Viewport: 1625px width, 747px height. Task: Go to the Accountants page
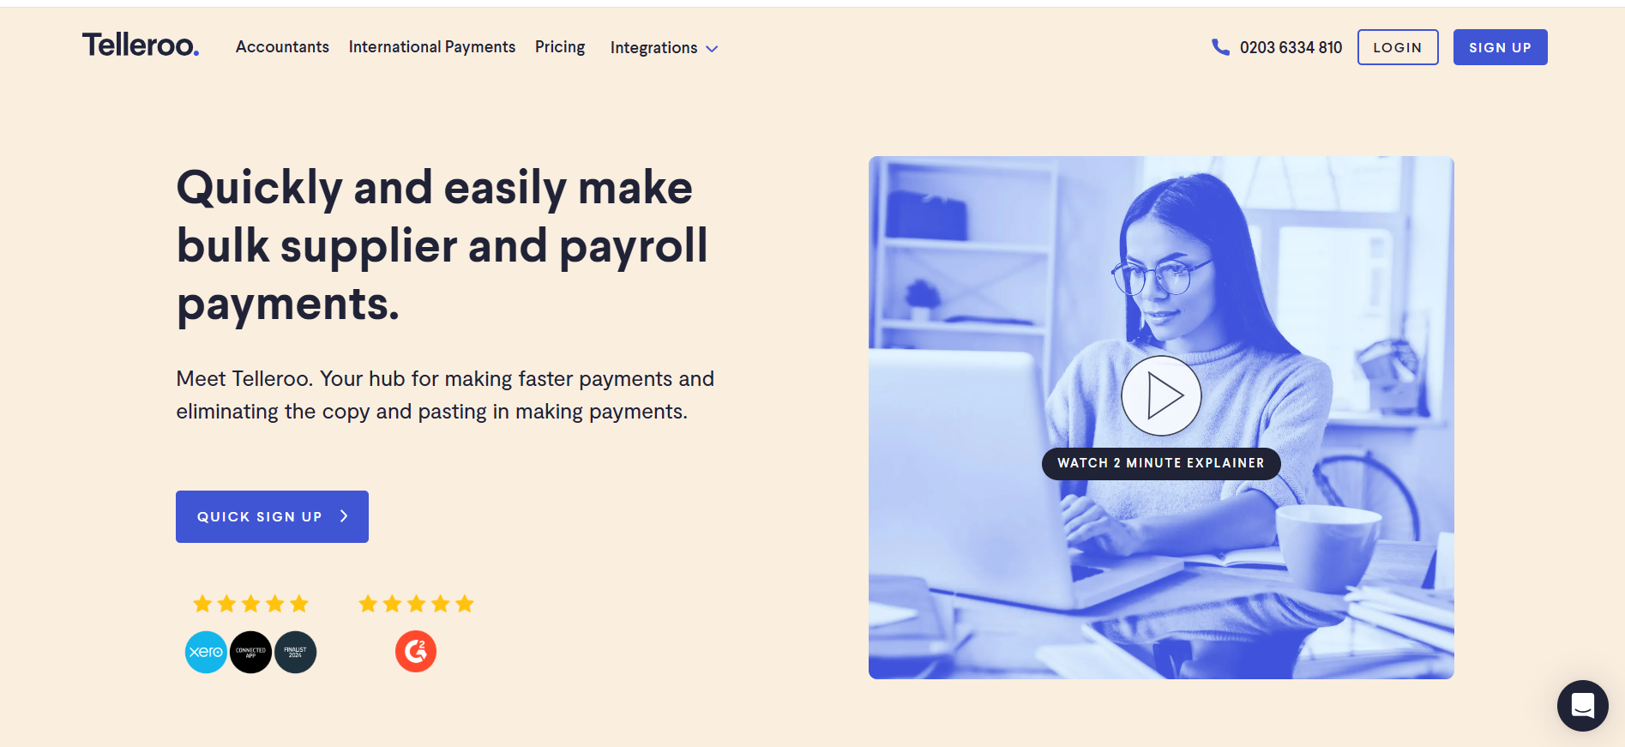[282, 47]
